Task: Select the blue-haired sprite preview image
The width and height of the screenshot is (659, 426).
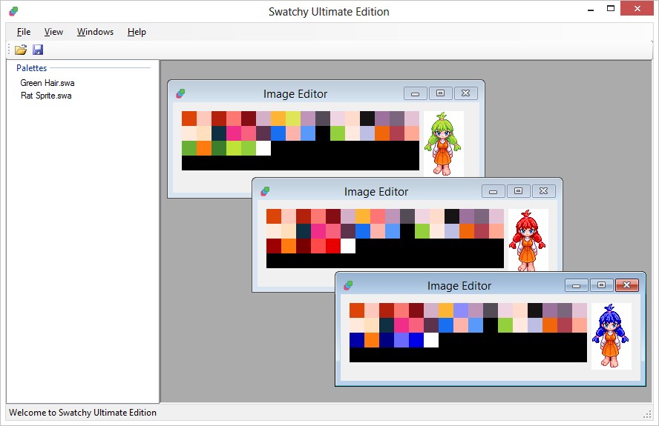Action: (x=611, y=336)
